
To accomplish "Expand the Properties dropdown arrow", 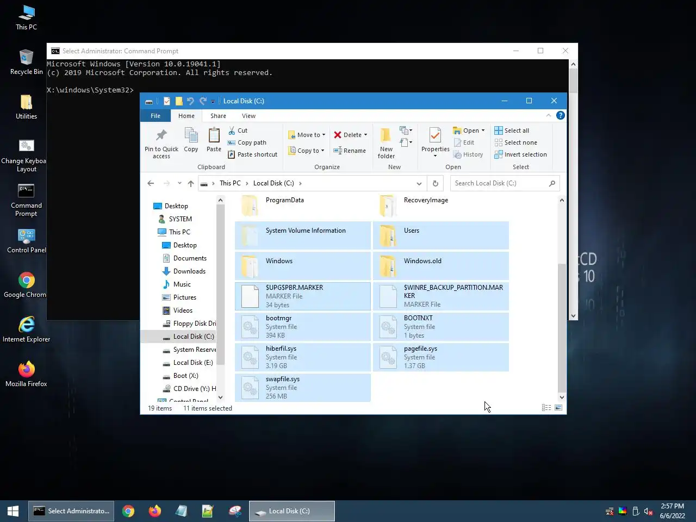I will pyautogui.click(x=435, y=156).
